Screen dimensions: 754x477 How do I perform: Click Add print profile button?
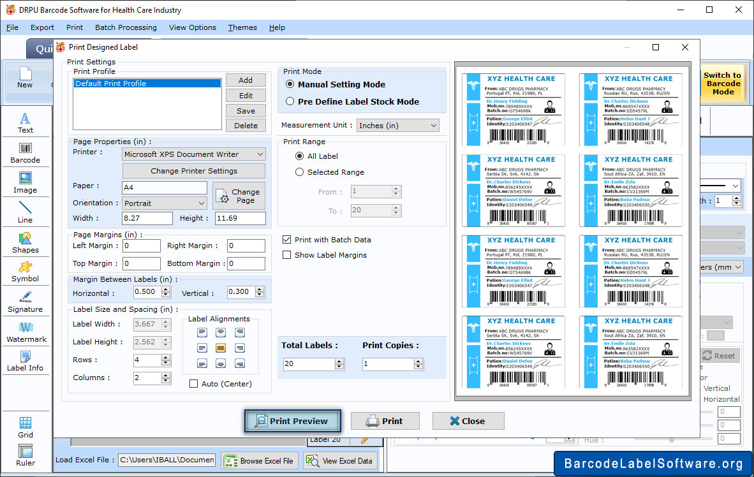[x=246, y=80]
